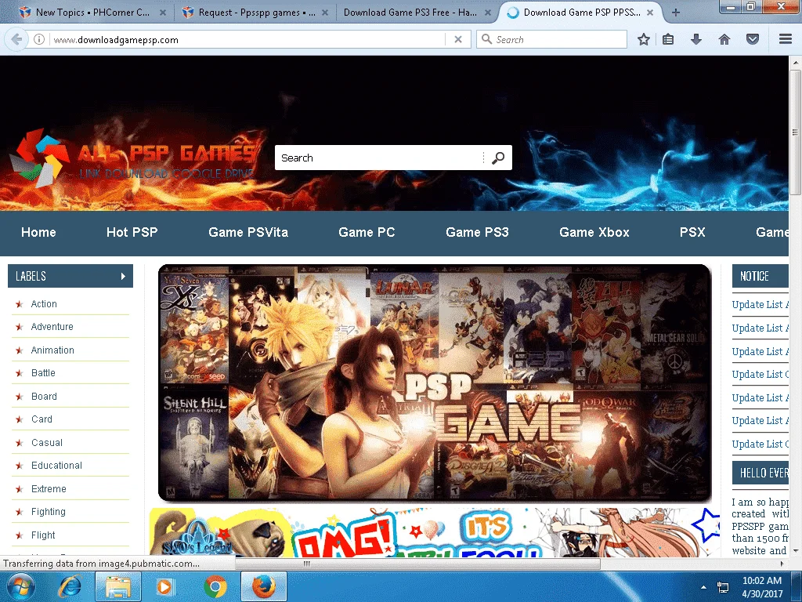Close the New Topics PHCorner tab
The width and height of the screenshot is (802, 602).
(163, 13)
